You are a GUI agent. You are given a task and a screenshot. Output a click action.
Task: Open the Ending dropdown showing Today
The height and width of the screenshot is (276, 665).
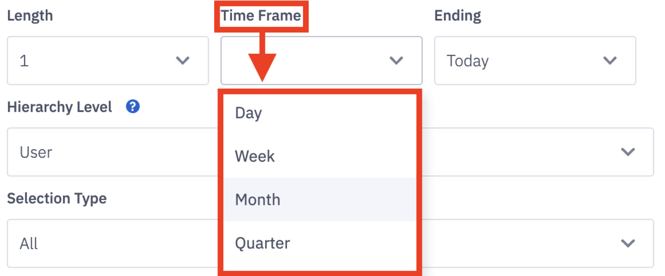click(535, 61)
